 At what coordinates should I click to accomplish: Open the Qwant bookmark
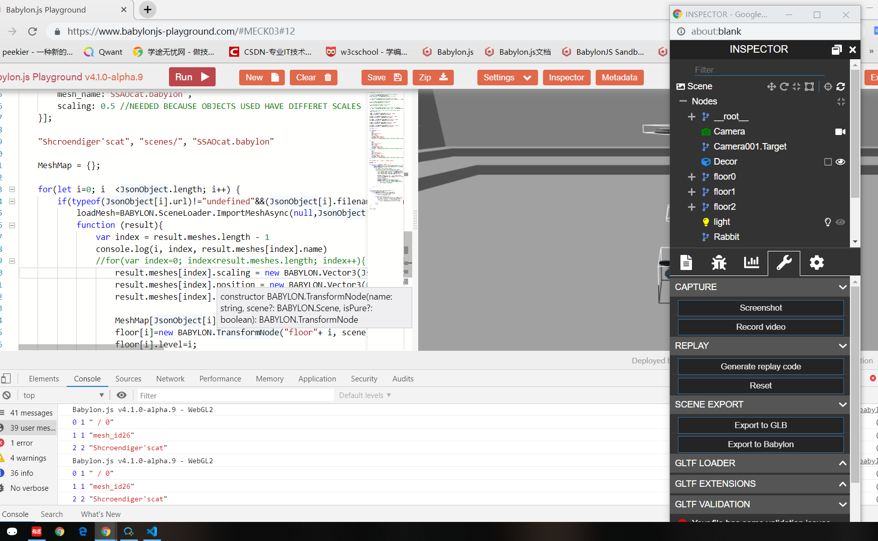(x=103, y=52)
